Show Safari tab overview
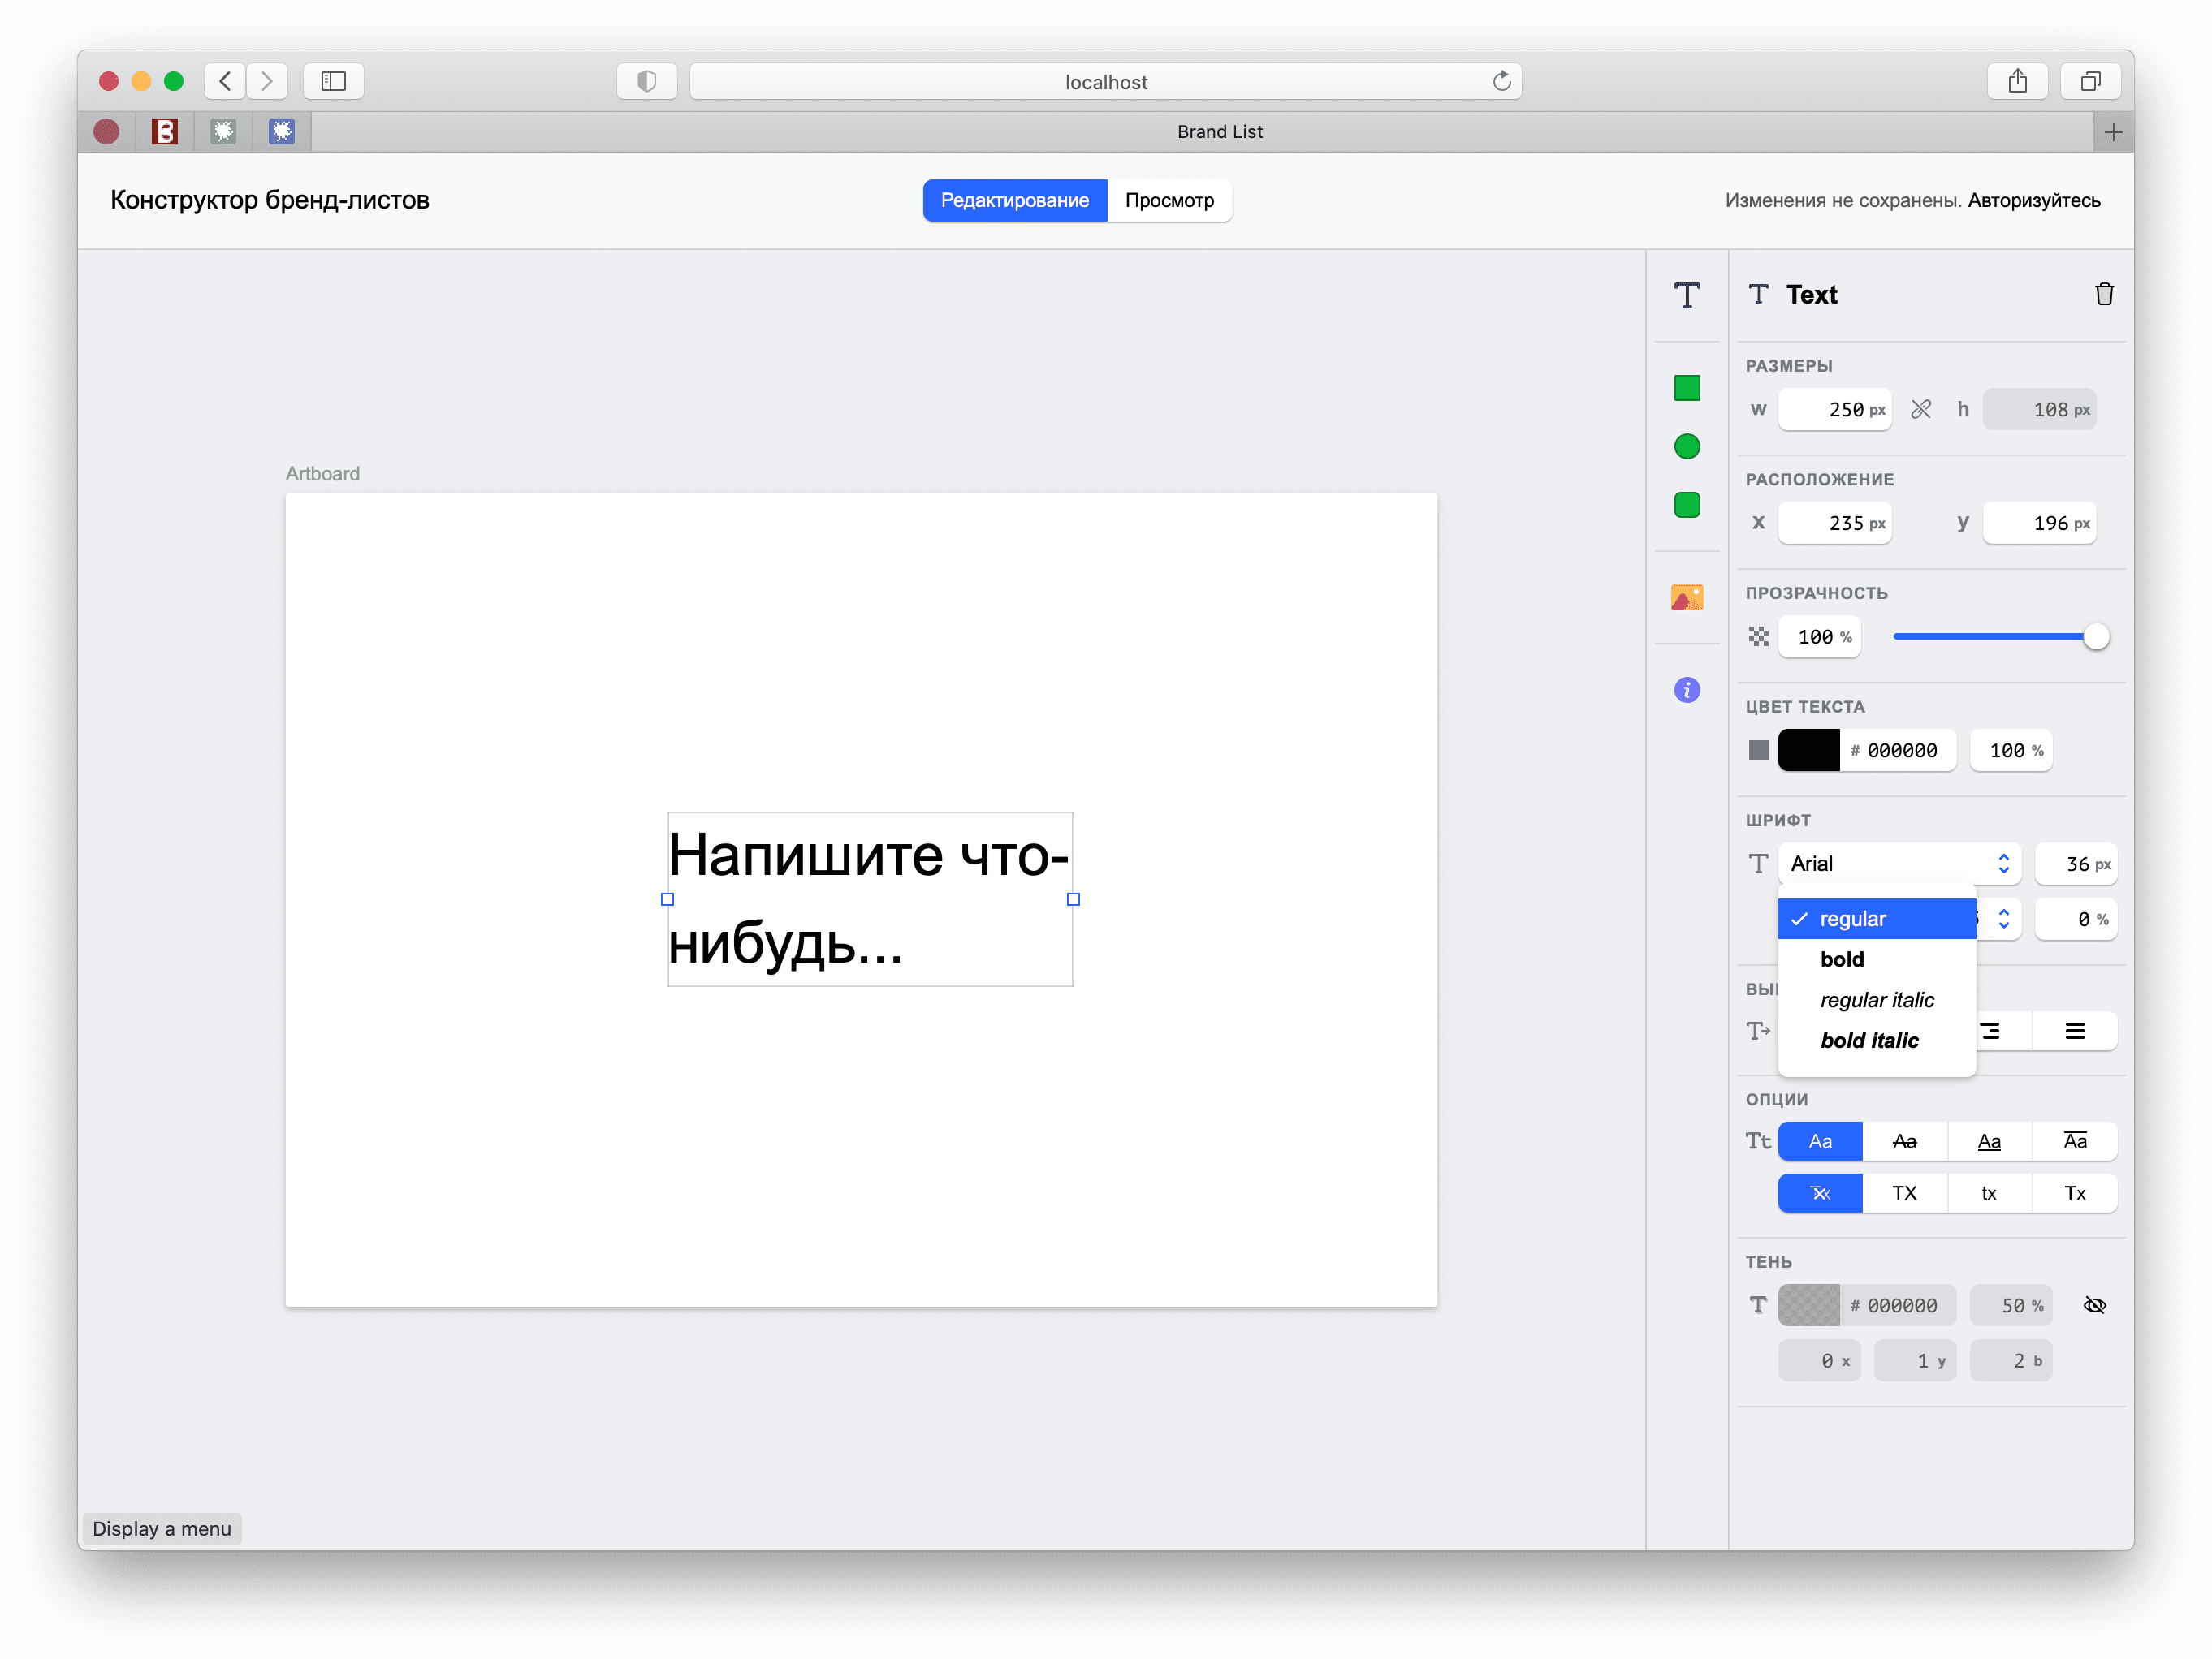Viewport: 2212px width, 1659px height. click(2090, 81)
